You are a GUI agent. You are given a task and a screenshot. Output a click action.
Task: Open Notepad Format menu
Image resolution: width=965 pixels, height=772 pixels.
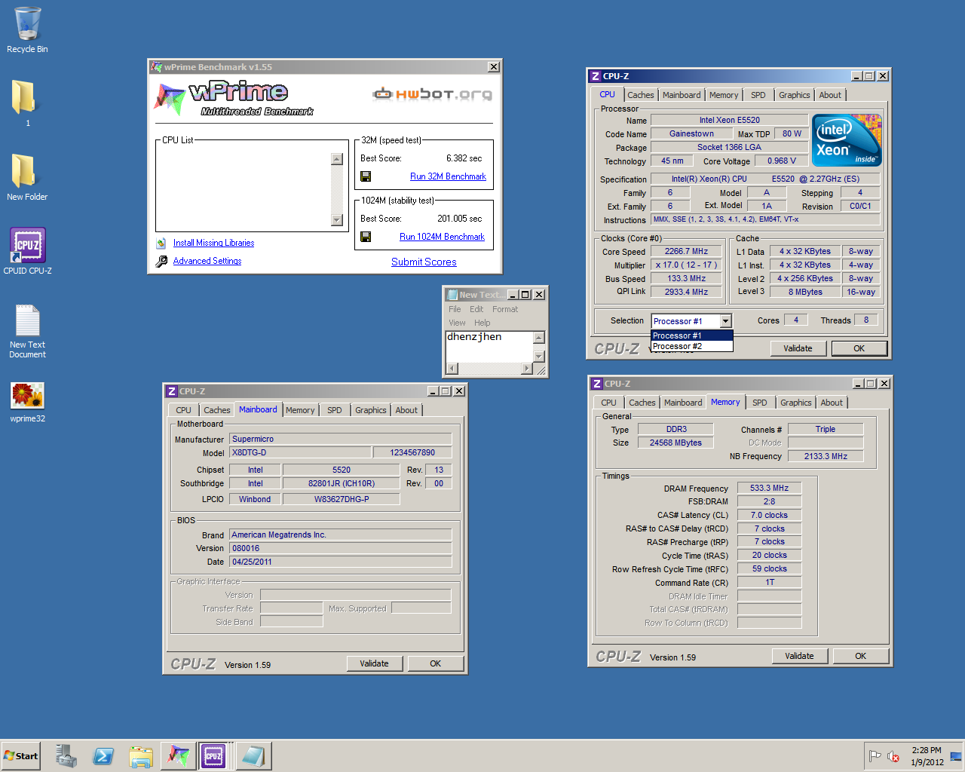pyautogui.click(x=505, y=309)
